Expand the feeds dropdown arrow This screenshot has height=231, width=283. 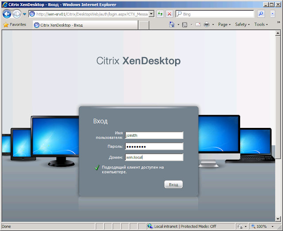[191, 25]
